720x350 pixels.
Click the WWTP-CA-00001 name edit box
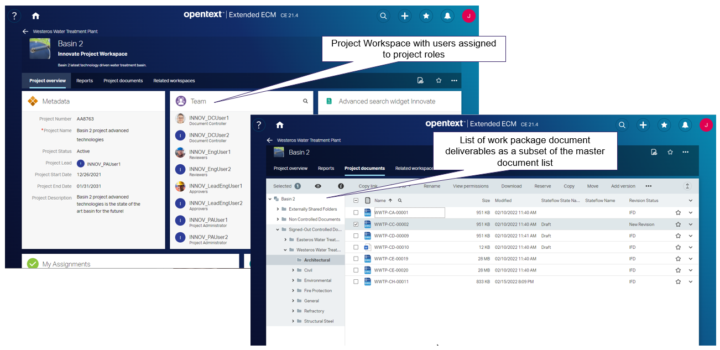(410, 212)
